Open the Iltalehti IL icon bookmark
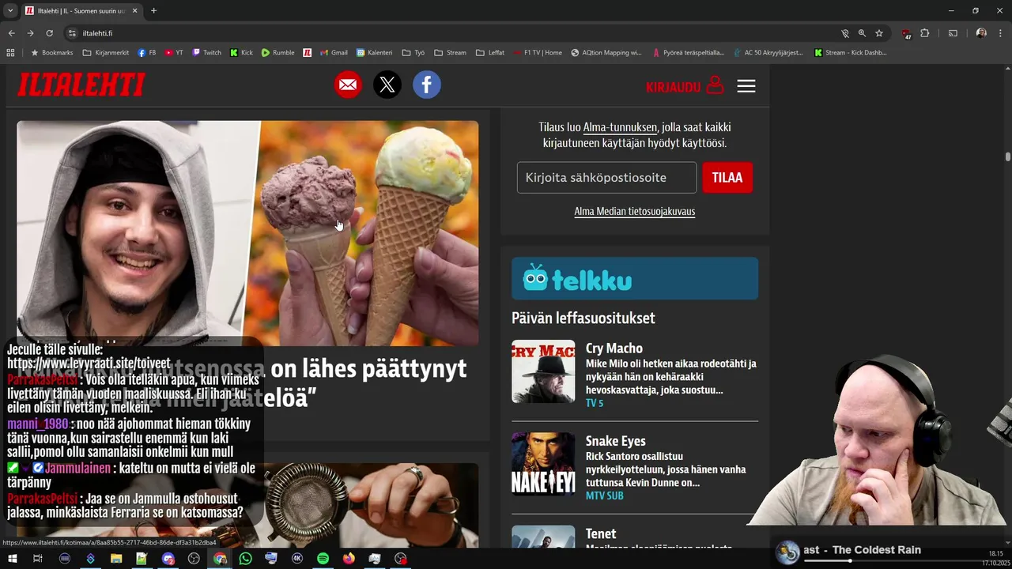The image size is (1012, 569). 307,53
